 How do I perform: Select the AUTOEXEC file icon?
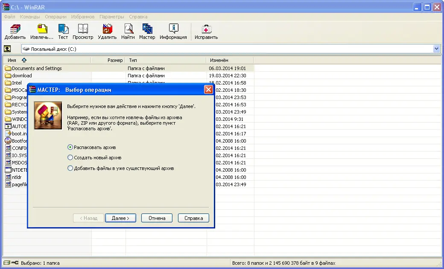[x=8, y=126]
